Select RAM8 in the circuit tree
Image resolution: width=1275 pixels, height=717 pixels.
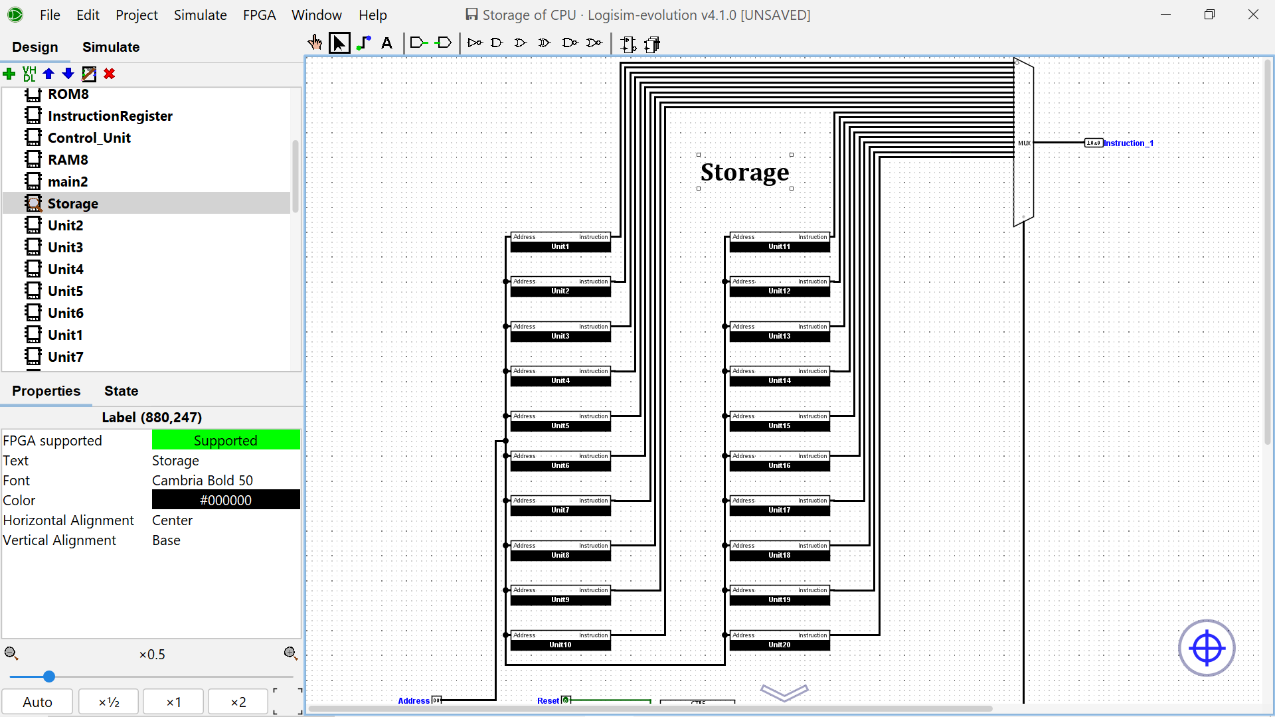pyautogui.click(x=68, y=160)
